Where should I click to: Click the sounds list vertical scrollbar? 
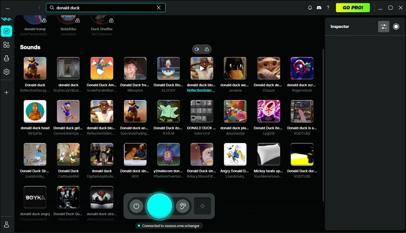pos(323,125)
